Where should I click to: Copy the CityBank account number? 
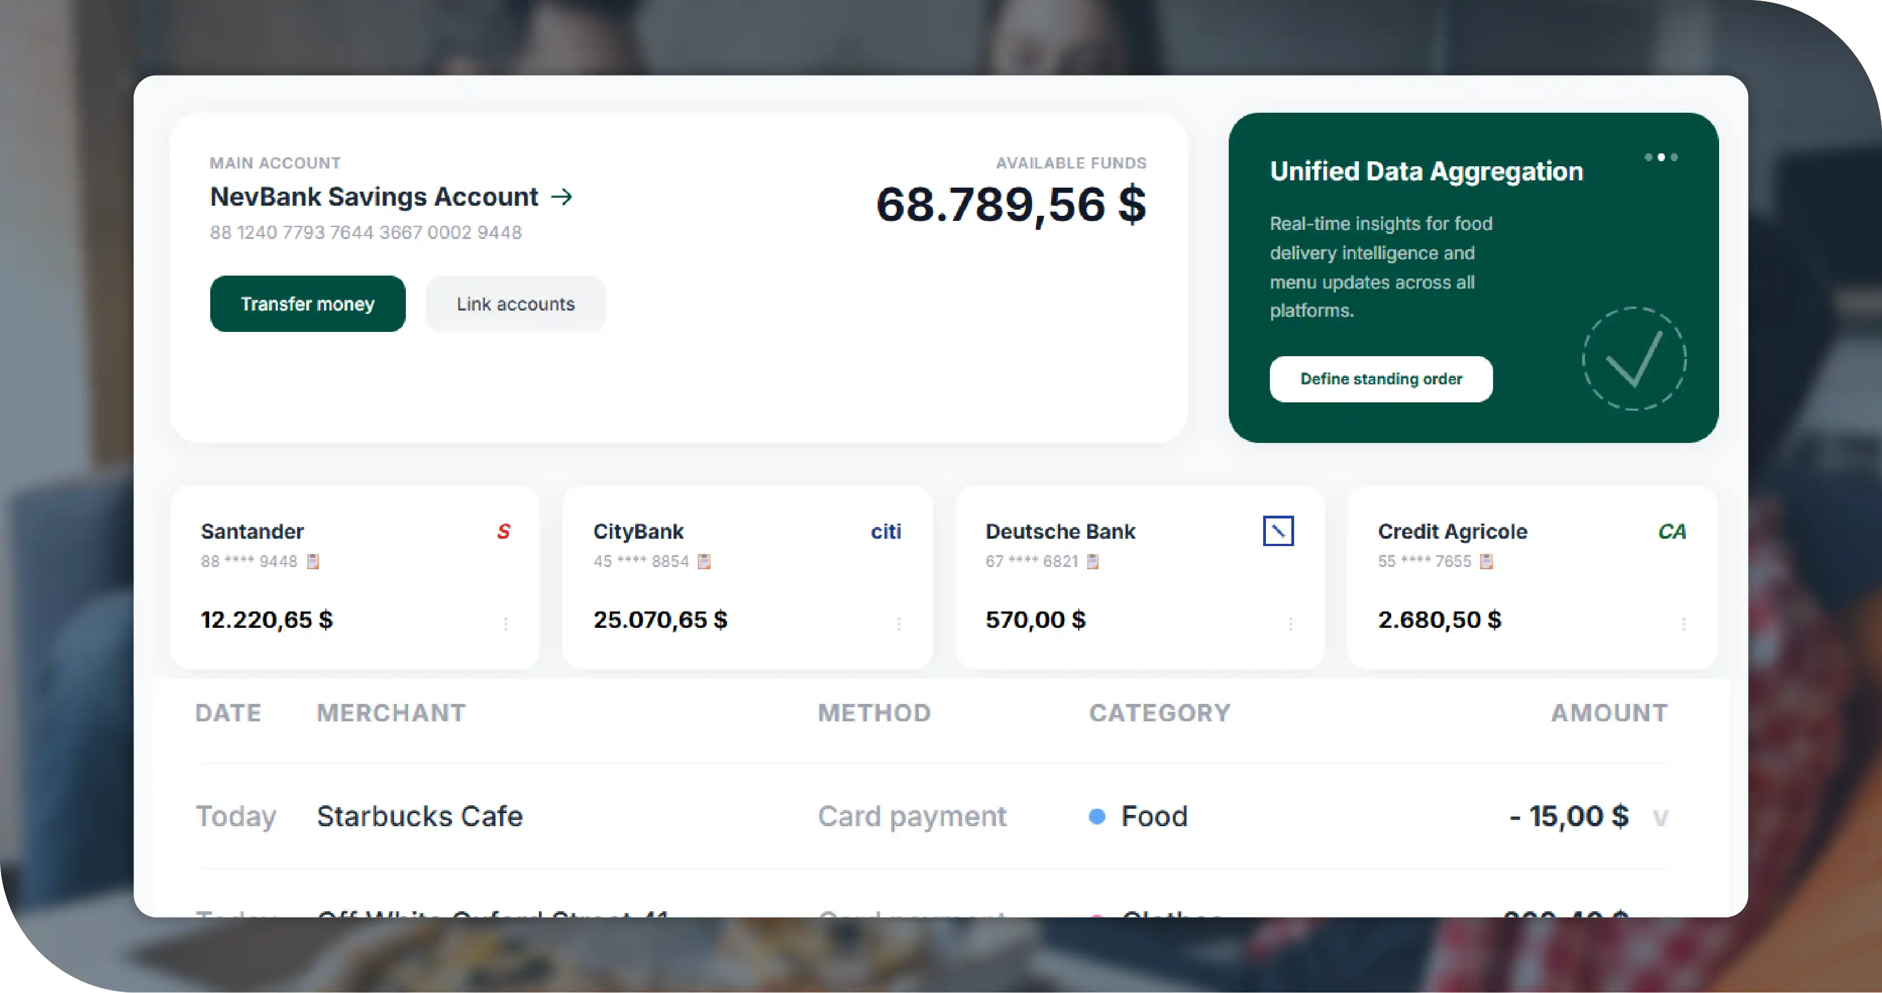point(705,561)
